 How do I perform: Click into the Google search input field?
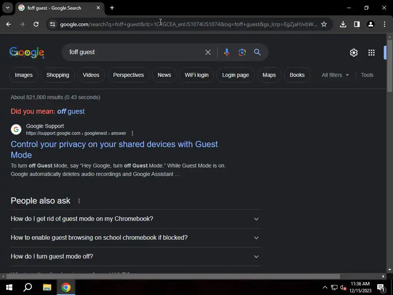(x=135, y=52)
